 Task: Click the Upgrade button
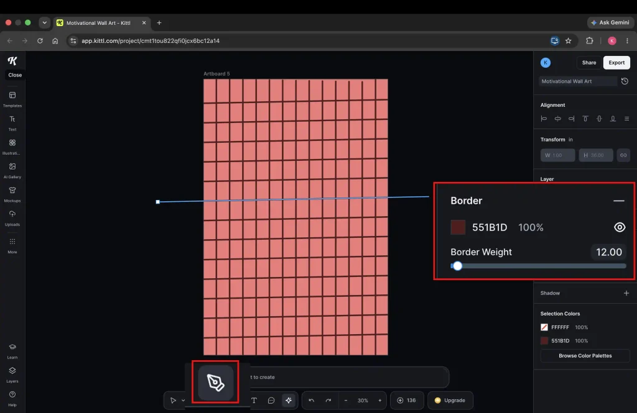(x=450, y=401)
